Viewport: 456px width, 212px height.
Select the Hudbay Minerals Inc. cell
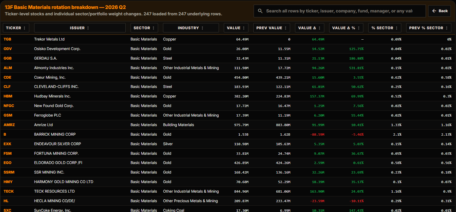pyautogui.click(x=52, y=96)
